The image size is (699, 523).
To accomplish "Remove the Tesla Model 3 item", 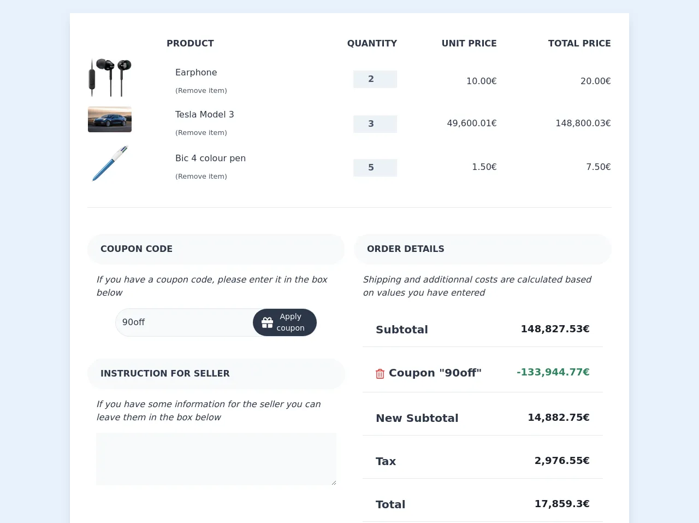I will coord(201,133).
